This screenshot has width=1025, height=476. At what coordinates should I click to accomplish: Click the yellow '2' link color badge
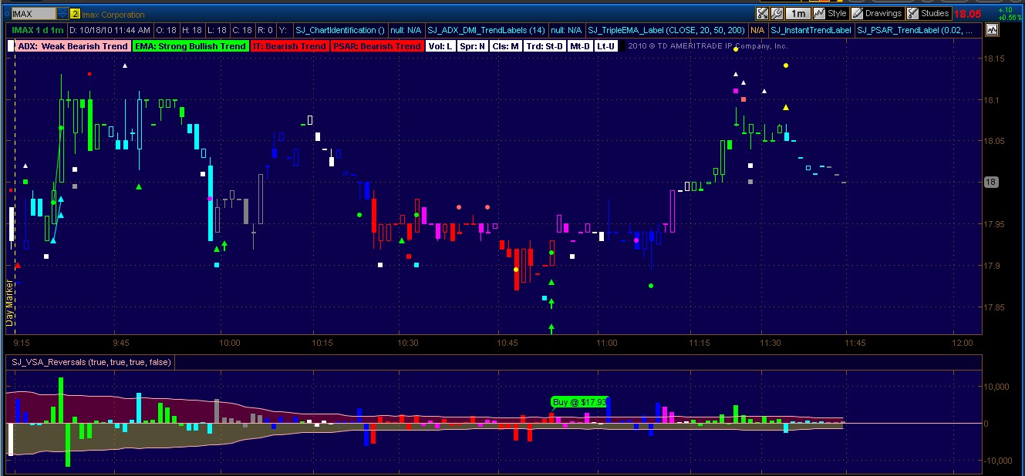(x=75, y=14)
